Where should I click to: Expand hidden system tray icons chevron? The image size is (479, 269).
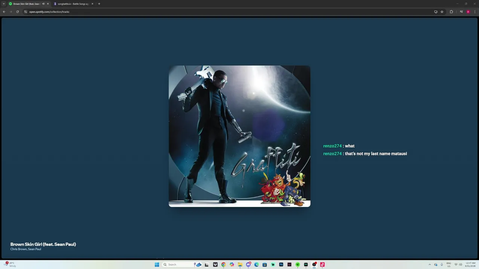430,265
